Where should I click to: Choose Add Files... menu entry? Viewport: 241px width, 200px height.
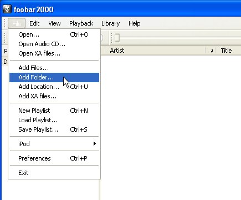pyautogui.click(x=54, y=68)
